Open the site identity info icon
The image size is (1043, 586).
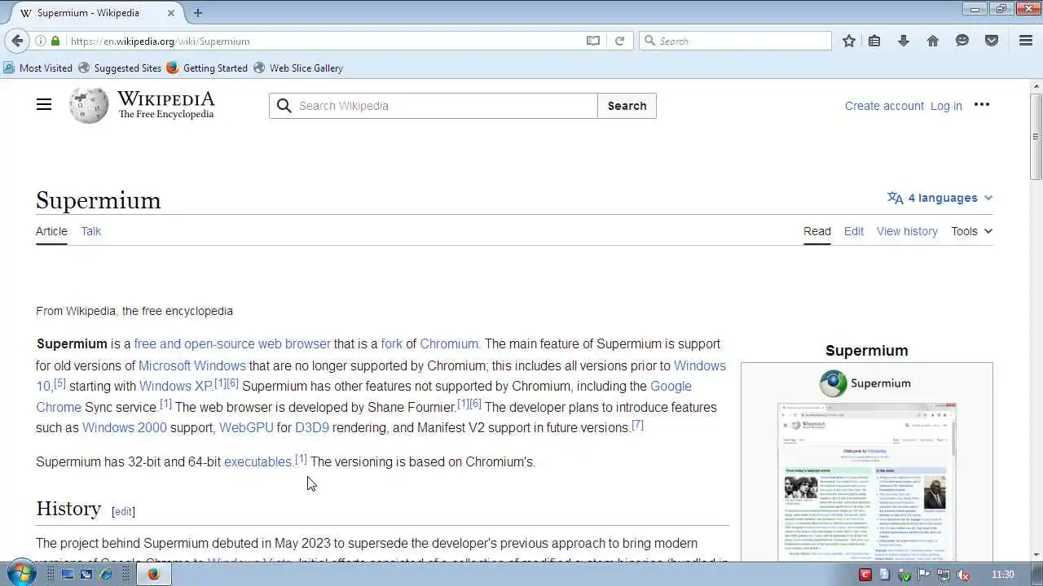click(x=40, y=41)
